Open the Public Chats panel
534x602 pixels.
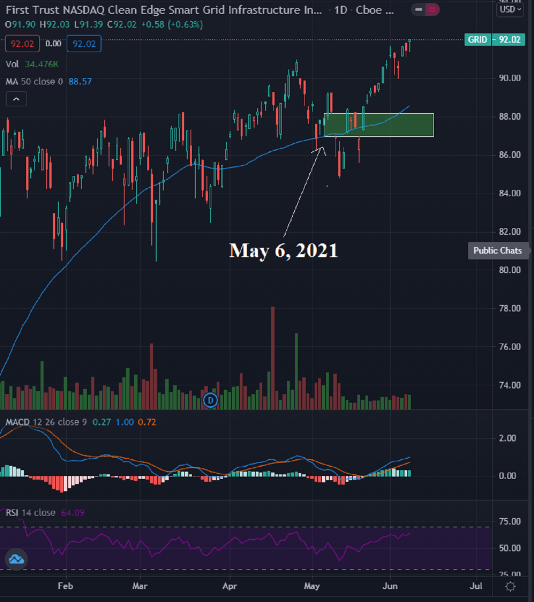pos(497,250)
